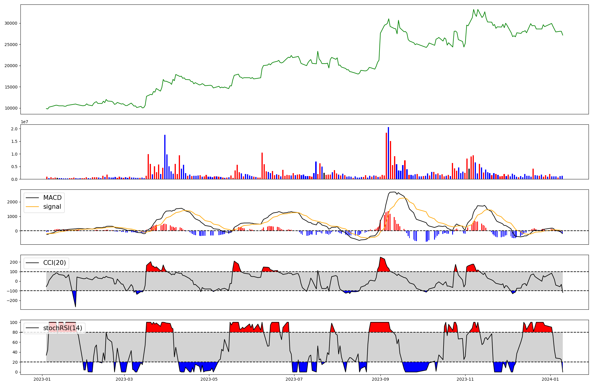Screen dimensions: 593x386
Task: Click the 2023-11 x-axis date label
Action: coord(465,379)
